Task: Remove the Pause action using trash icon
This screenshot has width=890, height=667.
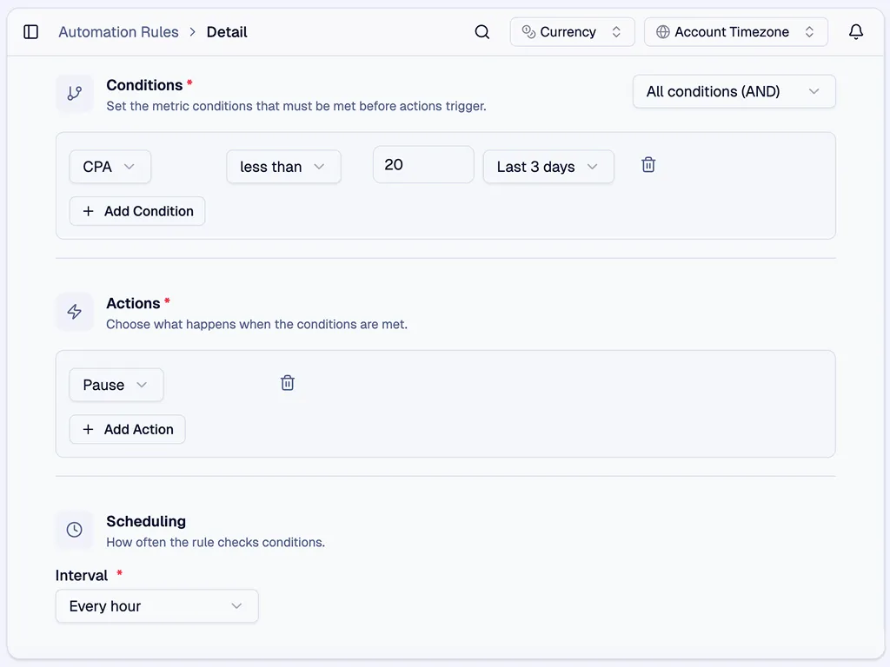Action: pyautogui.click(x=288, y=383)
